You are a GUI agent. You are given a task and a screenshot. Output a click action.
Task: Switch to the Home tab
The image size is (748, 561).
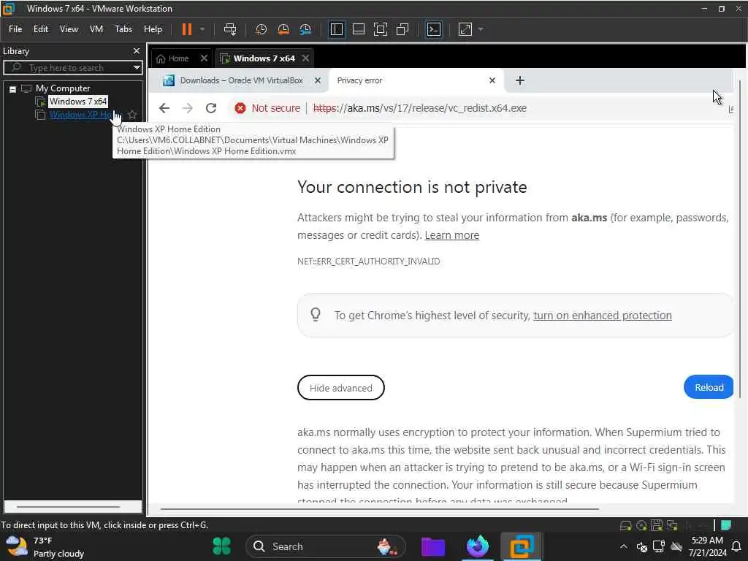tap(172, 58)
